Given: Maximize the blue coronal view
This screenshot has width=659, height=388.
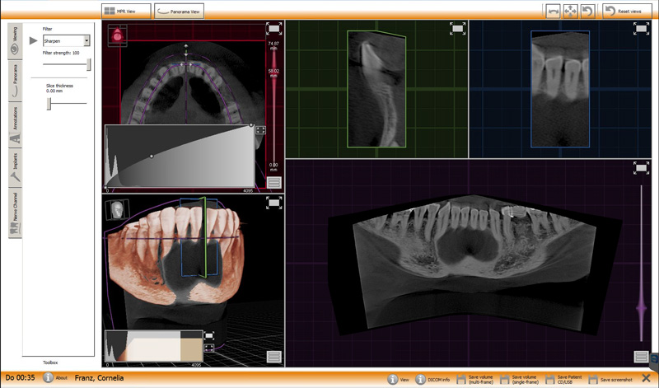Looking at the screenshot, I should pyautogui.click(x=641, y=28).
